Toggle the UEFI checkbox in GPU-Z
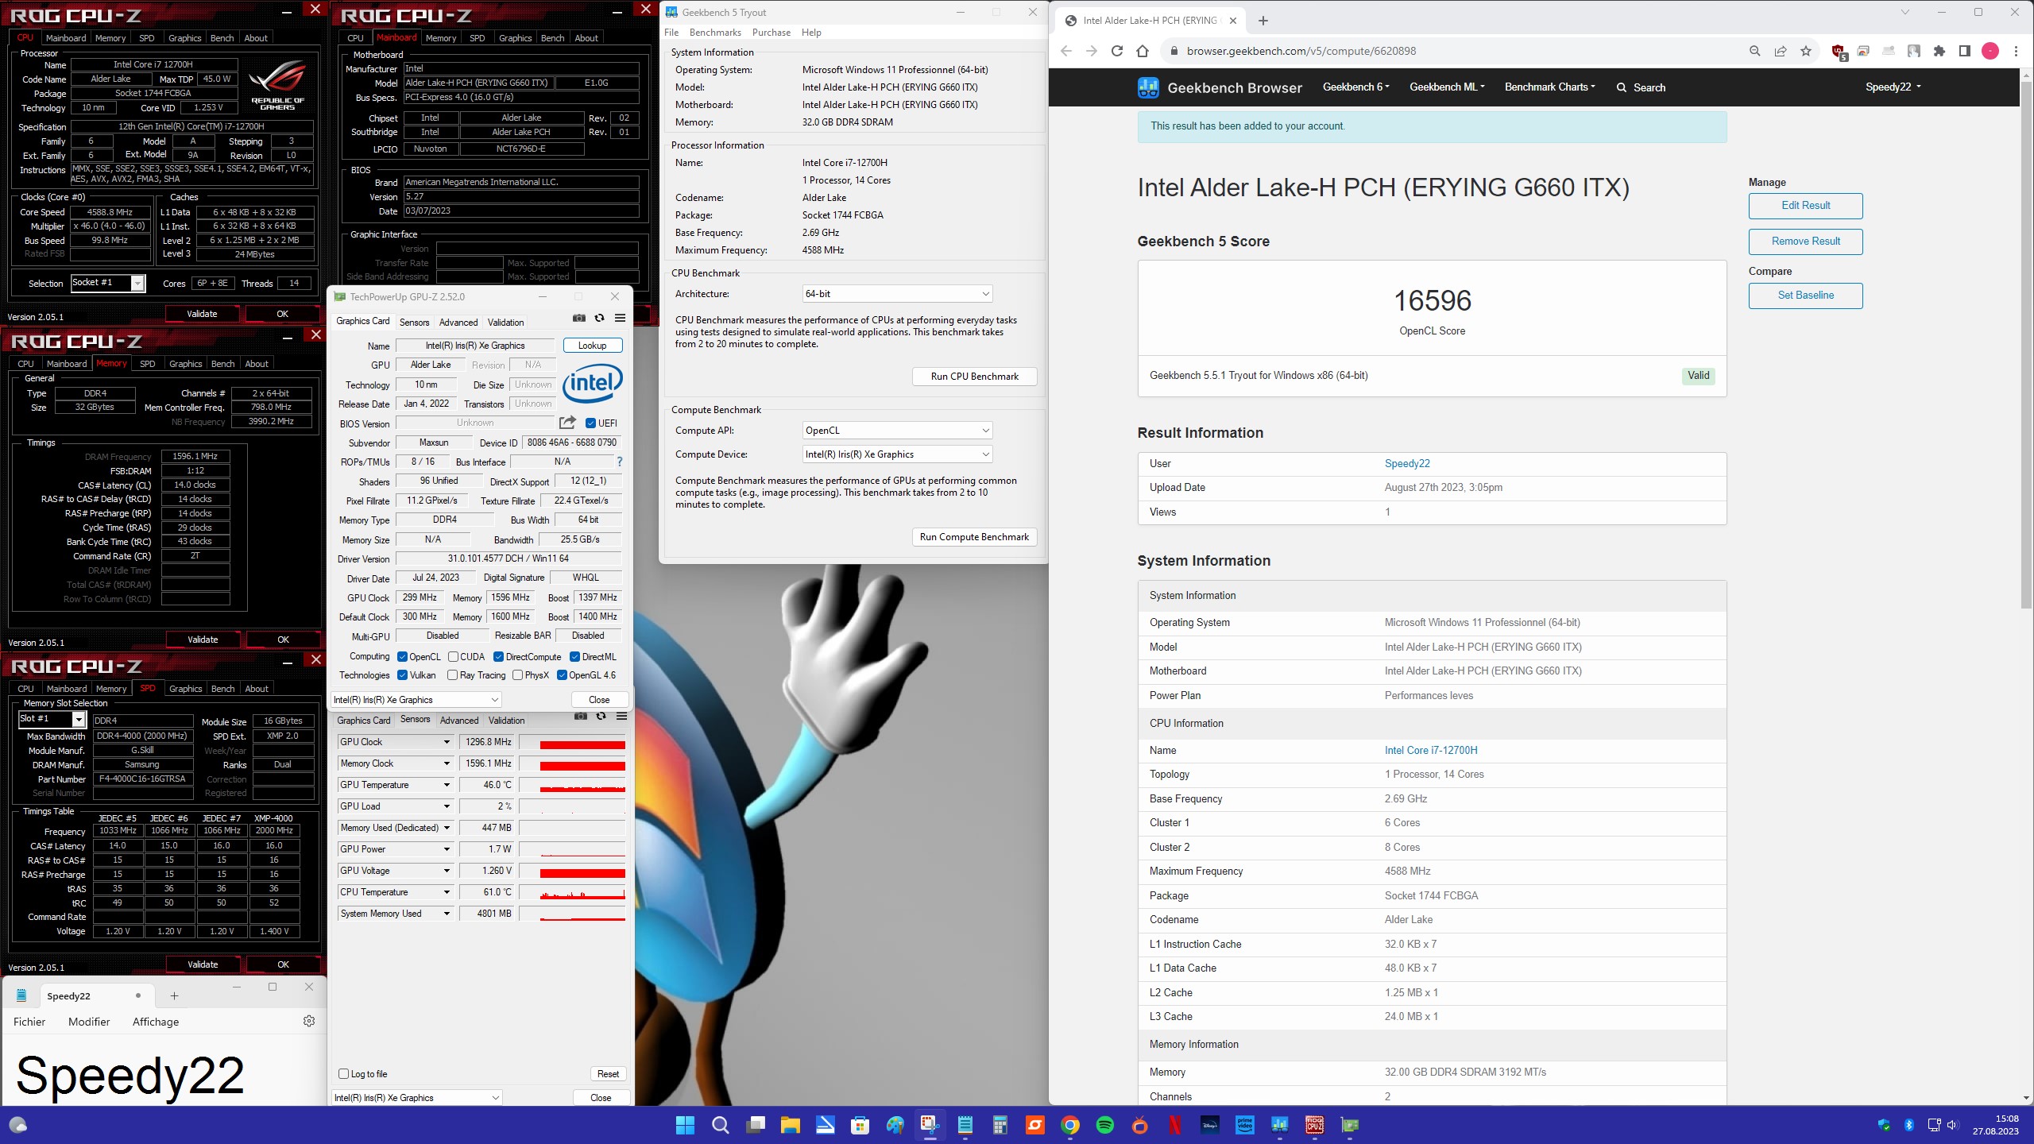The height and width of the screenshot is (1144, 2034). [x=590, y=423]
